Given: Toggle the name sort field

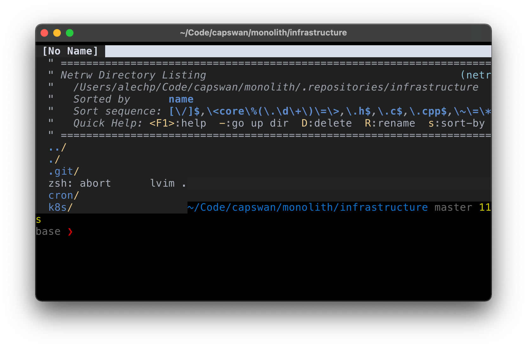Looking at the screenshot, I should [181, 99].
